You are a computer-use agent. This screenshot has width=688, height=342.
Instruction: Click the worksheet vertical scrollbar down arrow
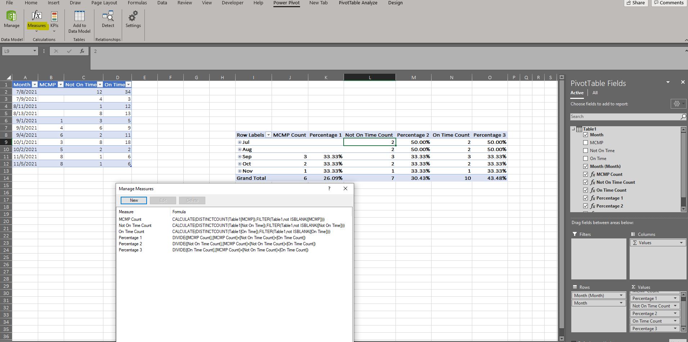click(561, 339)
